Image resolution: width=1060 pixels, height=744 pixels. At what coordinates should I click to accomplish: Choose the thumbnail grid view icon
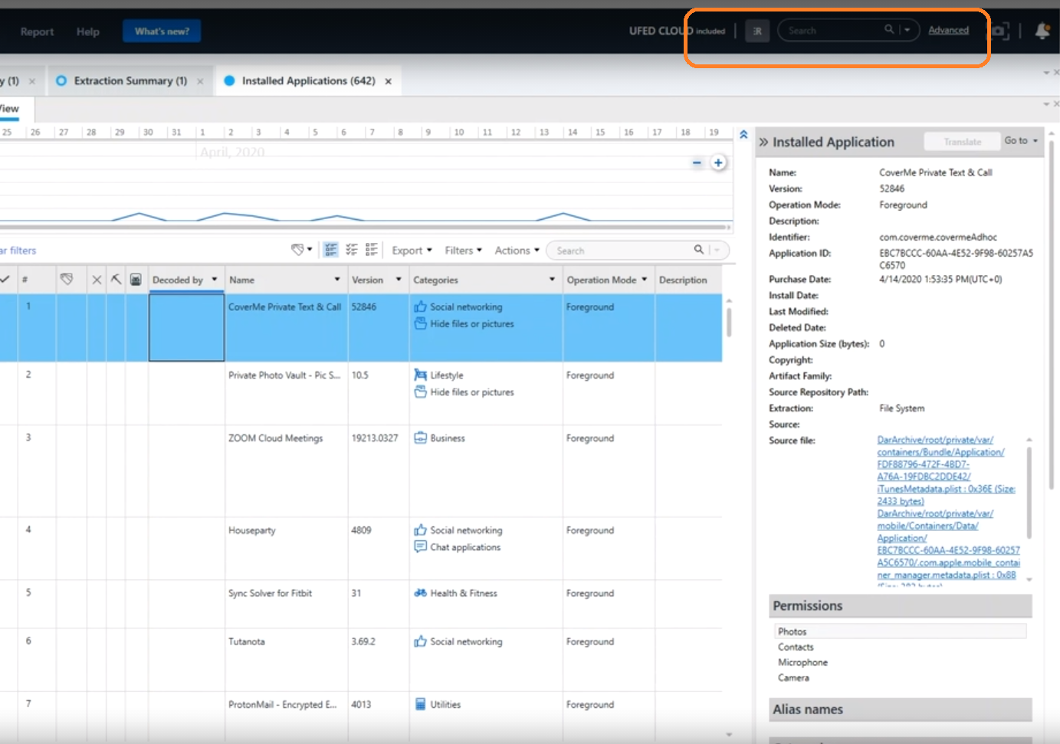[x=371, y=248]
